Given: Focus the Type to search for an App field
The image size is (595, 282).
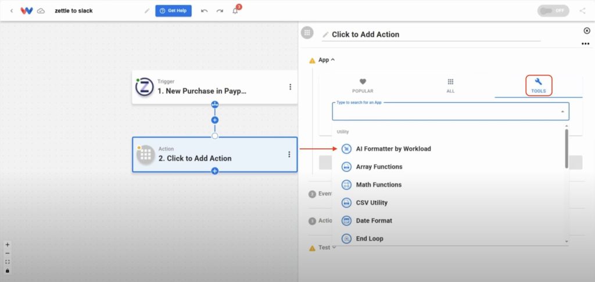Looking at the screenshot, I should tap(450, 112).
